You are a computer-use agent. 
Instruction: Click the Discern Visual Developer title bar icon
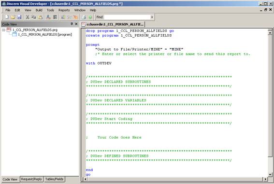(x=4, y=4)
